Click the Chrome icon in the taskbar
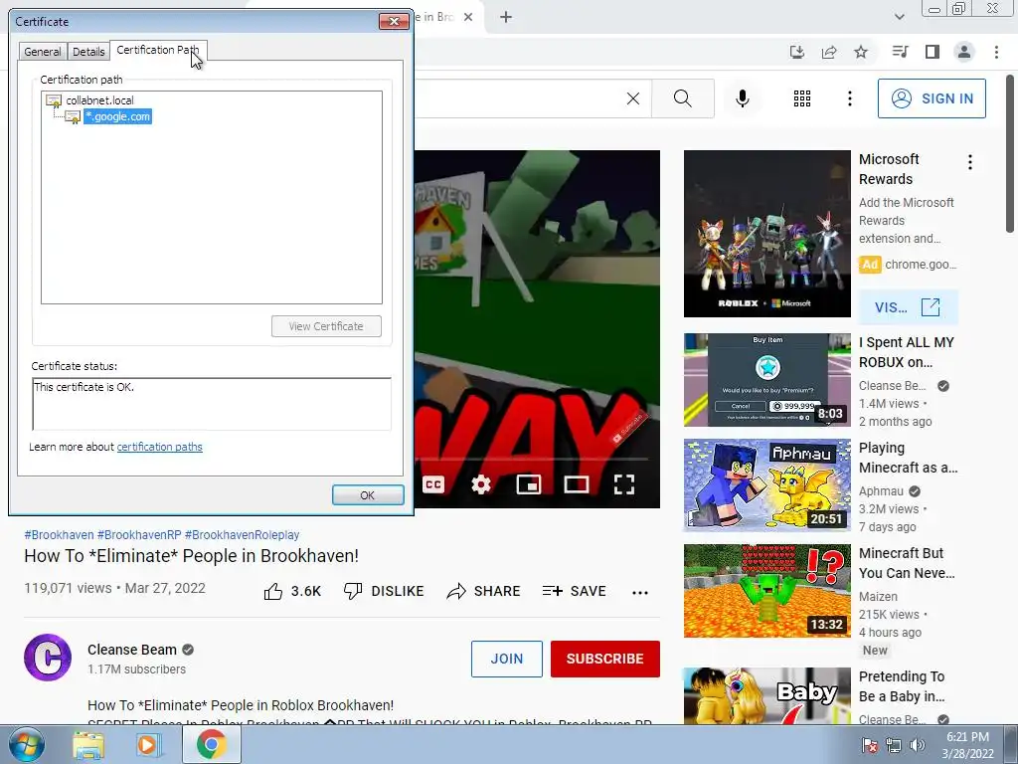Image resolution: width=1018 pixels, height=764 pixels. (x=211, y=745)
